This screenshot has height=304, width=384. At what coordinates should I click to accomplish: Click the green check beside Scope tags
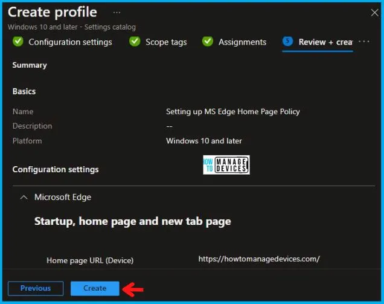[135, 41]
